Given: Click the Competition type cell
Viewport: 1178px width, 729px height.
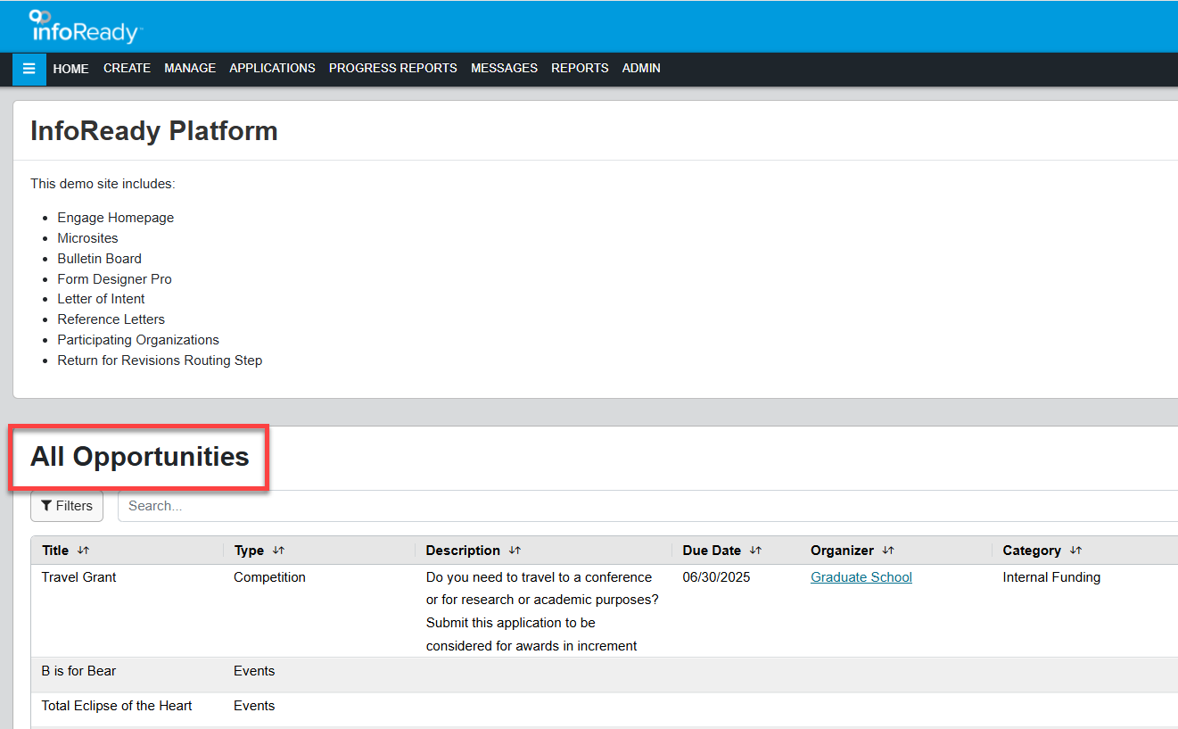Looking at the screenshot, I should coord(269,577).
